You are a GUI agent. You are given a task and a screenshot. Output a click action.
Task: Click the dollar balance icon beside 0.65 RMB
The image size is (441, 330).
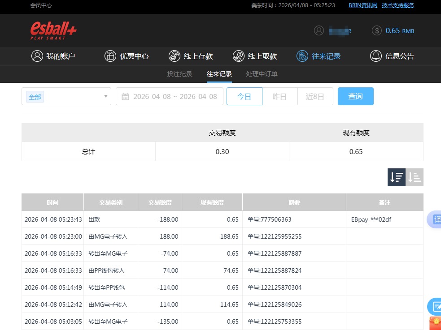376,30
